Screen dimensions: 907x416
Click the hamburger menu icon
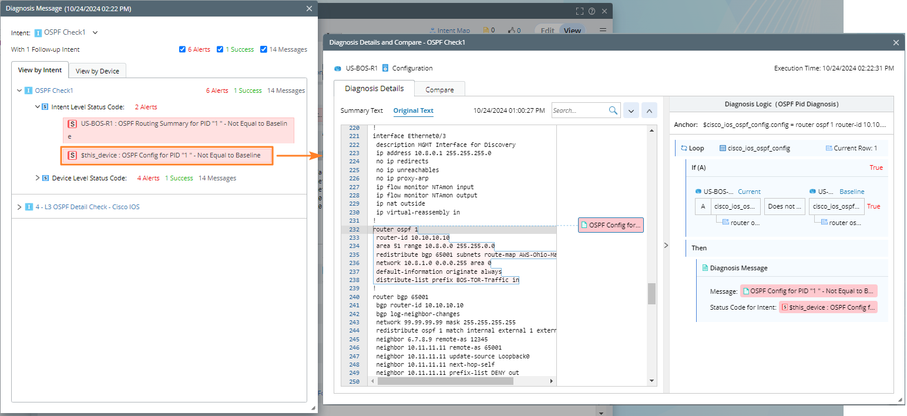602,31
